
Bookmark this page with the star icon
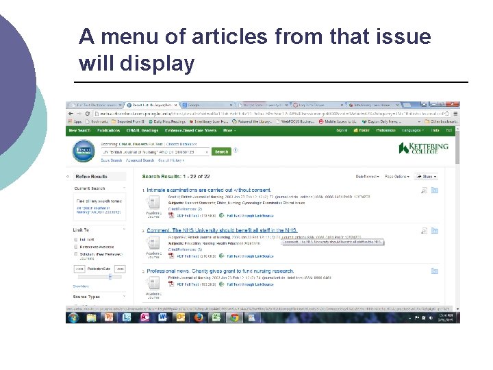point(446,114)
